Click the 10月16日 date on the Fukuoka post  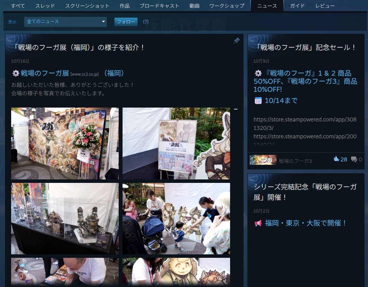coord(20,61)
